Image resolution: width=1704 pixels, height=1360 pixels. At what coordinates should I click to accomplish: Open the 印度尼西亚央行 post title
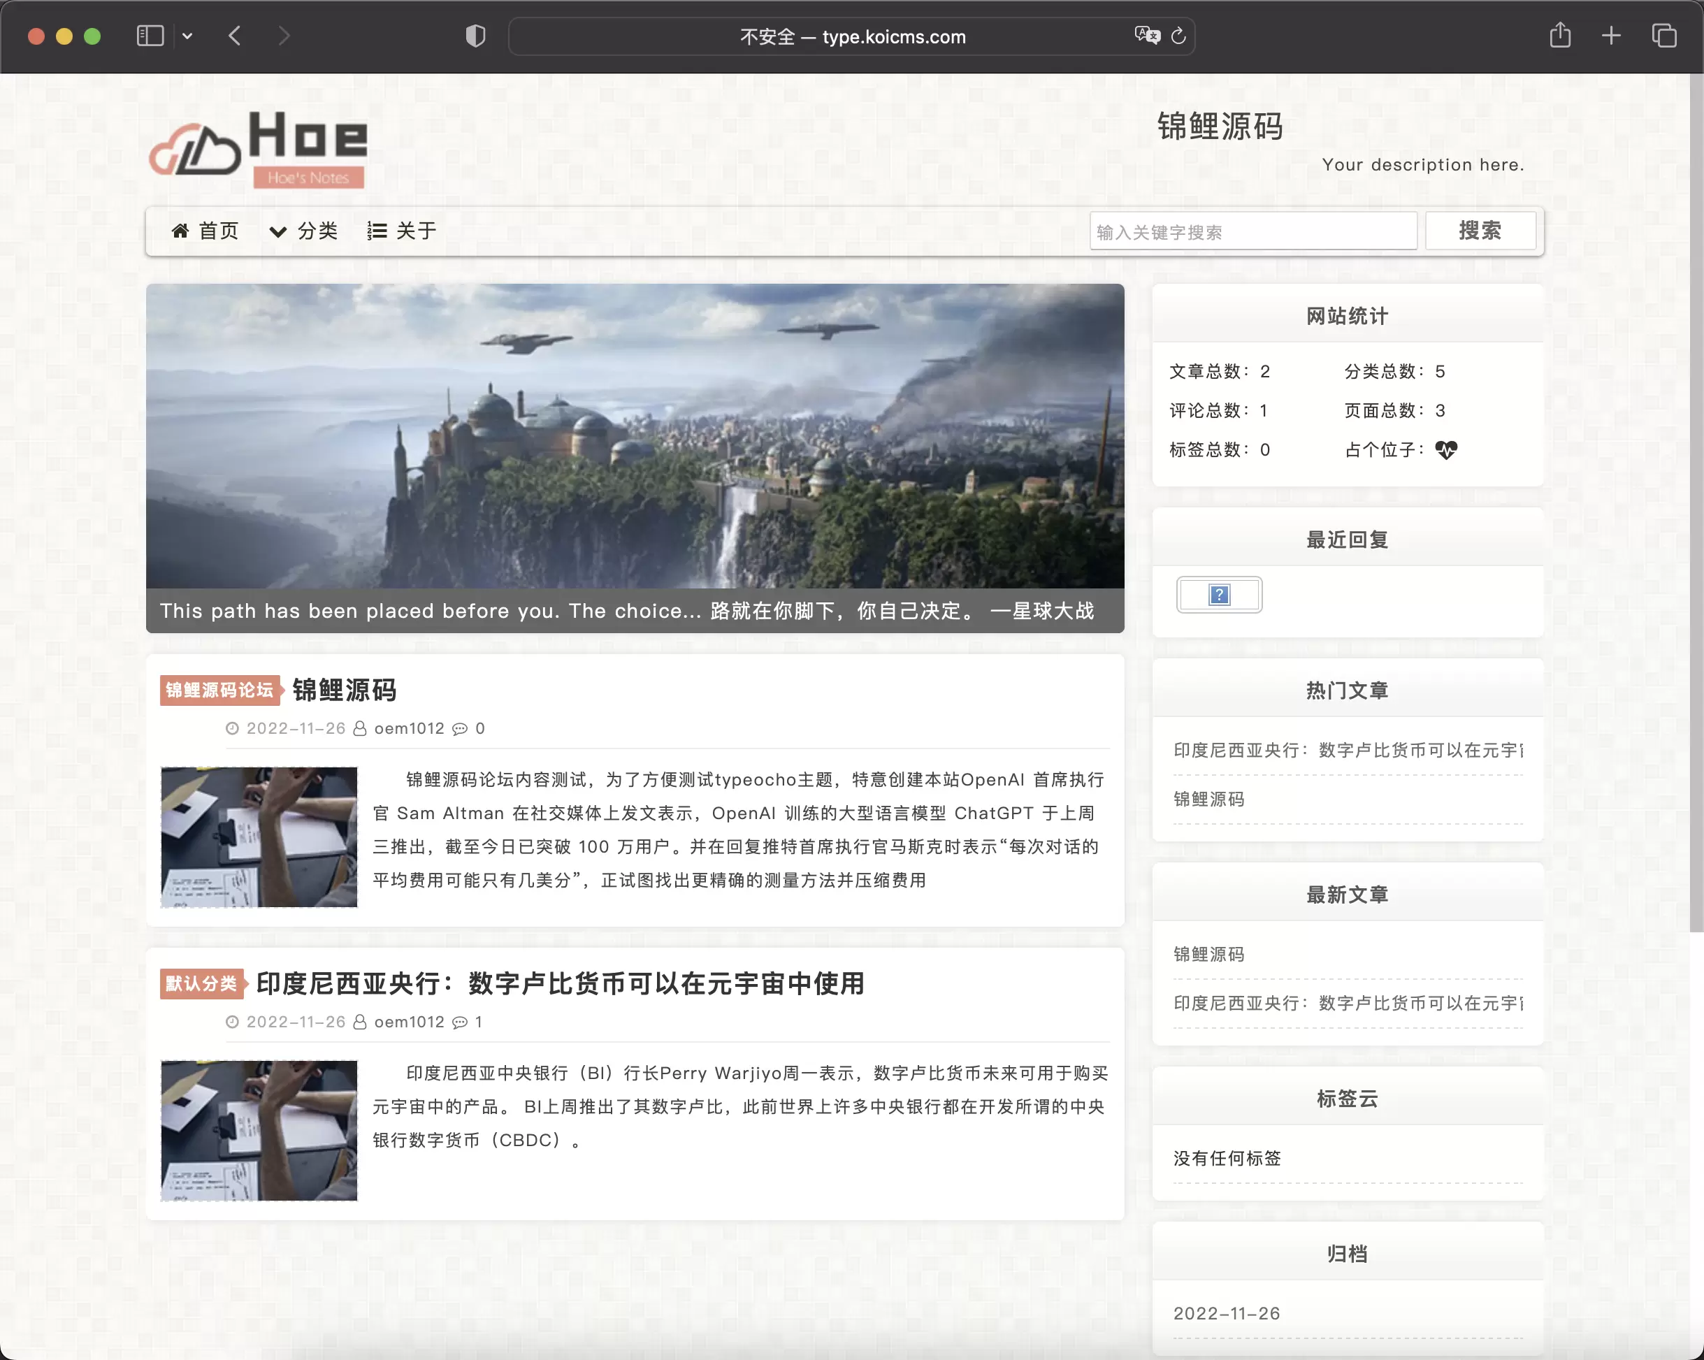coord(561,984)
